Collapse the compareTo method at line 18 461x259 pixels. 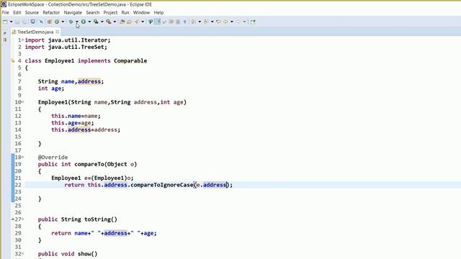tap(23, 157)
